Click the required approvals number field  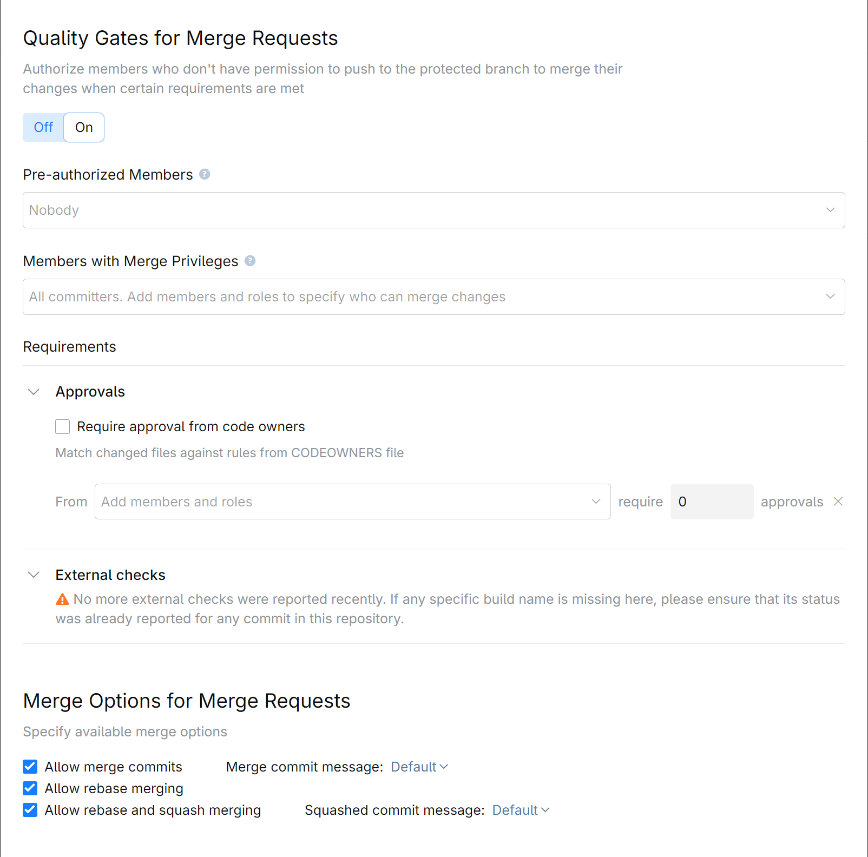(x=712, y=502)
